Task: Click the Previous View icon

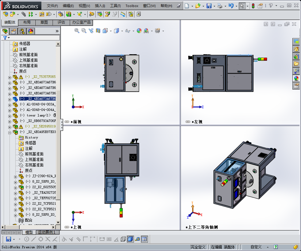Action: point(91,31)
